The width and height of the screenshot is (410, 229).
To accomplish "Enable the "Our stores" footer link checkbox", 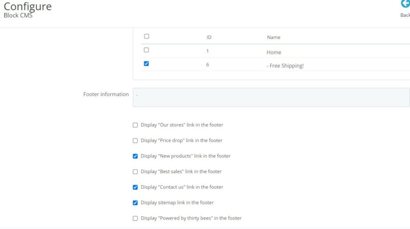I will coord(135,125).
